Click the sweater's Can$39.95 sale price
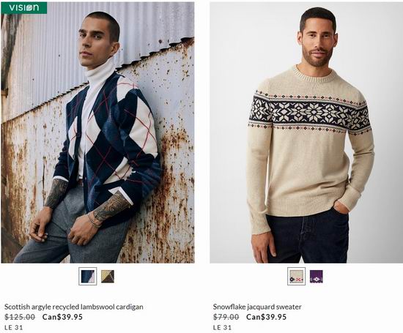403x333 pixels. tap(266, 317)
